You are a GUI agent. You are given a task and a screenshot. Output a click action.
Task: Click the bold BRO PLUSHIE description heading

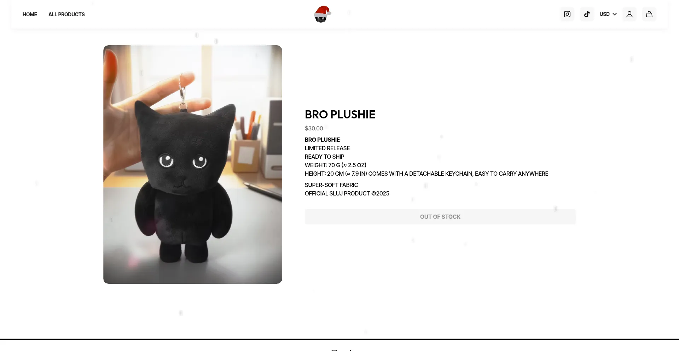click(322, 140)
